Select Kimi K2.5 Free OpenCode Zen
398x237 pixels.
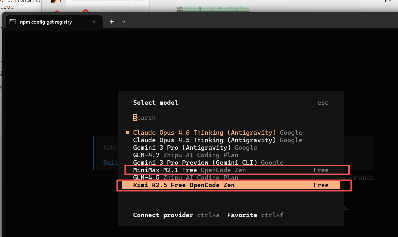(231, 185)
